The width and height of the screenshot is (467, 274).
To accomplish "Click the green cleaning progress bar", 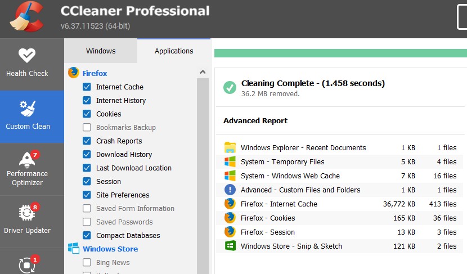I will (x=340, y=53).
